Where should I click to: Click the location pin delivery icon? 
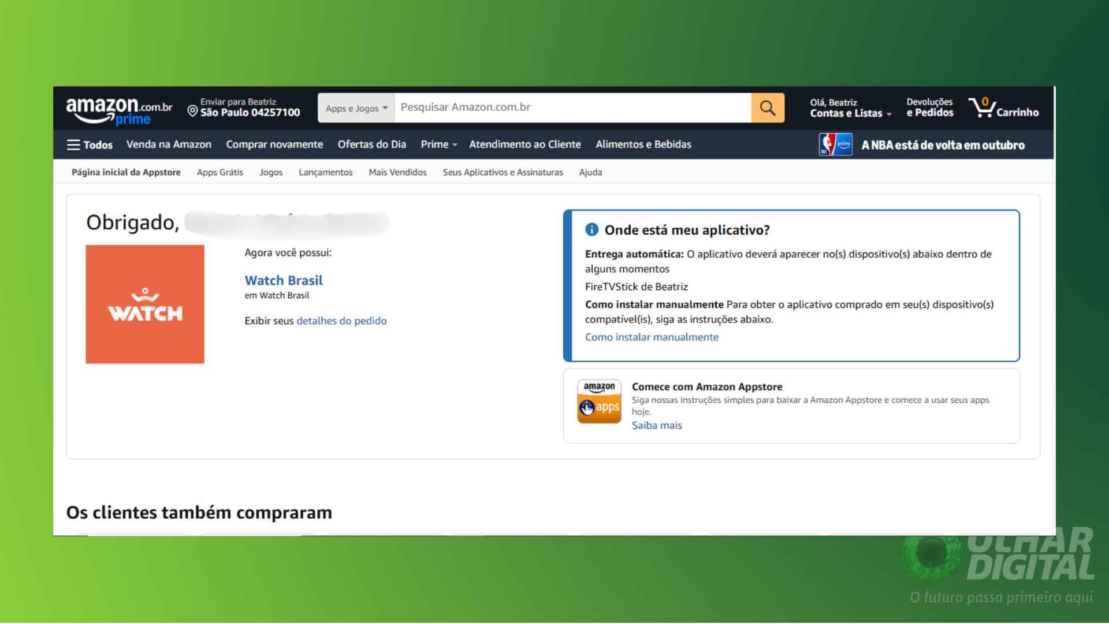point(193,110)
